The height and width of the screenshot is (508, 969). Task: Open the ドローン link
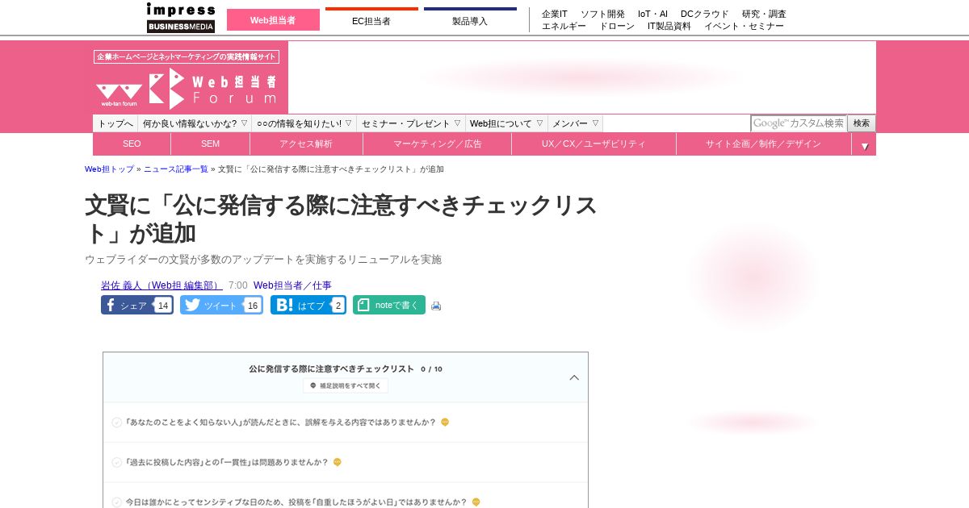(x=617, y=26)
